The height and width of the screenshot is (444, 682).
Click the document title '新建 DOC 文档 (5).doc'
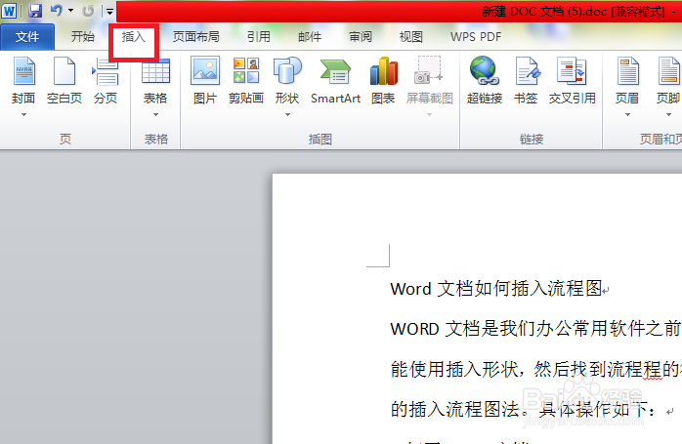(543, 12)
